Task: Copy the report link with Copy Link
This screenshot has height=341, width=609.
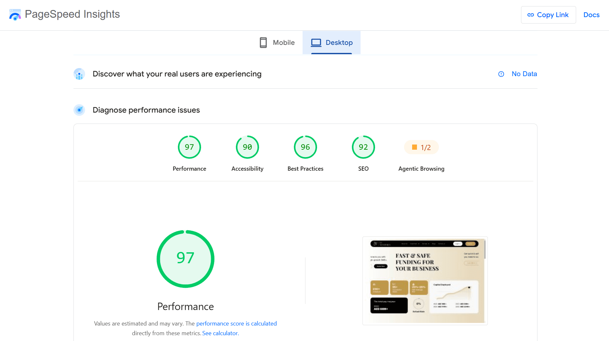Action: pyautogui.click(x=548, y=15)
